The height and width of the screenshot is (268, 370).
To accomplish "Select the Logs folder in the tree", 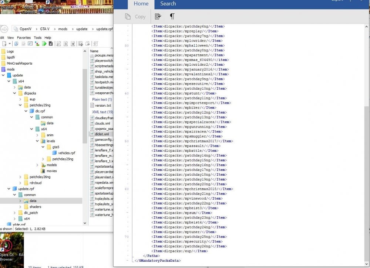I will click(x=10, y=51).
